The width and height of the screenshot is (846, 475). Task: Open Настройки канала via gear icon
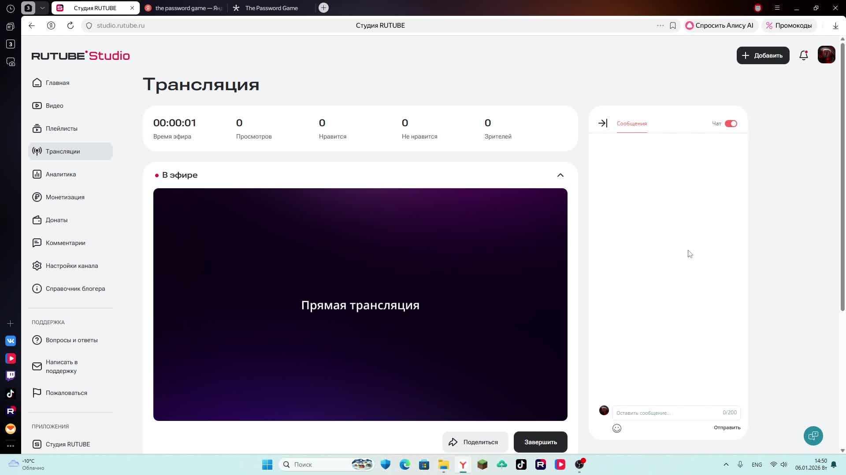point(37,265)
